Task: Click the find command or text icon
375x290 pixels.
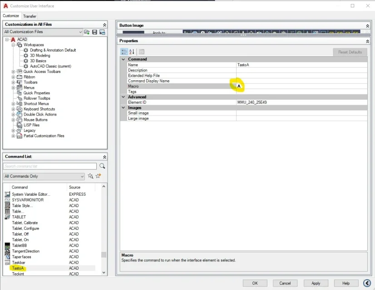Action: coord(90,176)
